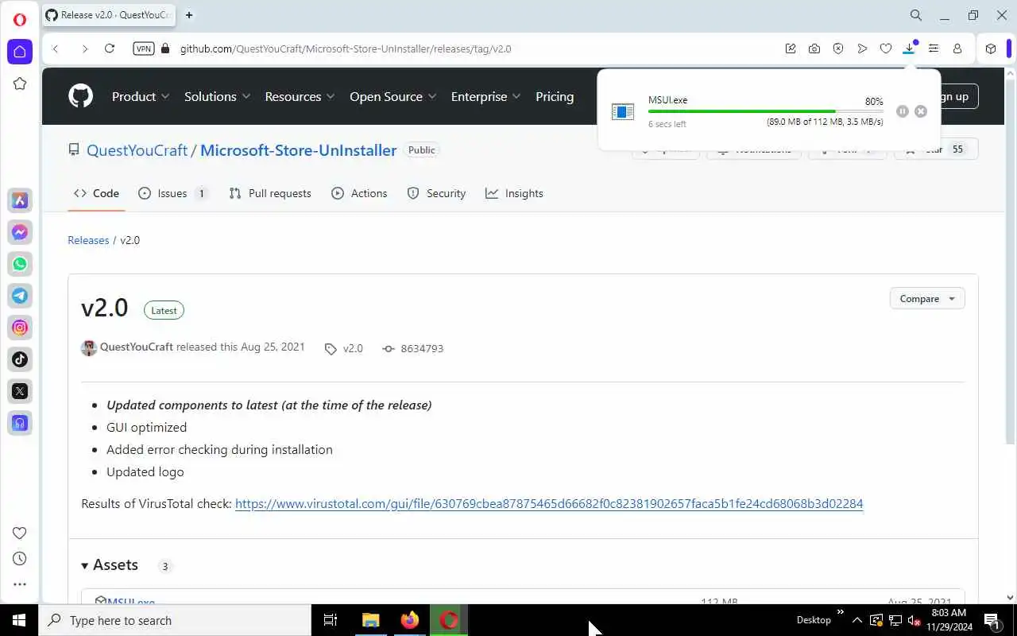
Task: Toggle the downloads popup icon
Action: click(x=910, y=48)
